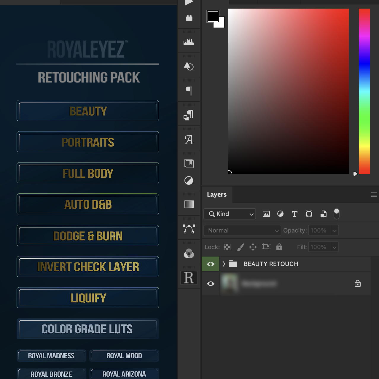Run the LIQUIFY action

(88, 298)
